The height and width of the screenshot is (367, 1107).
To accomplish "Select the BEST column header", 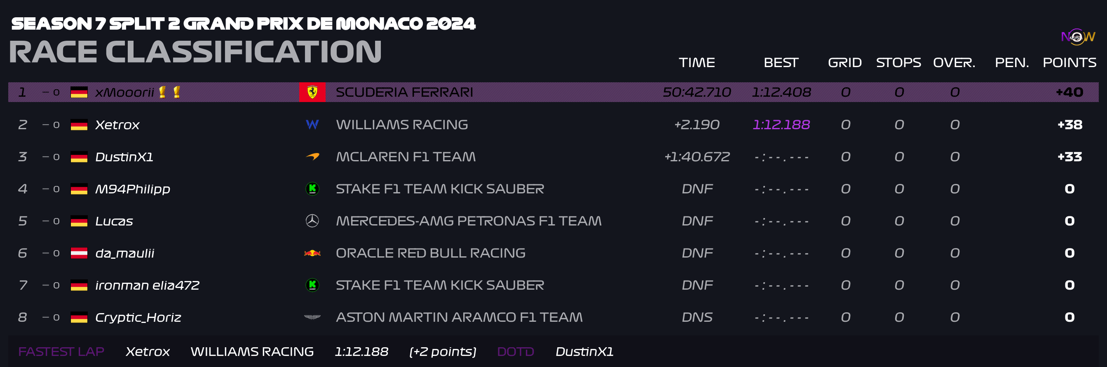I will point(781,63).
